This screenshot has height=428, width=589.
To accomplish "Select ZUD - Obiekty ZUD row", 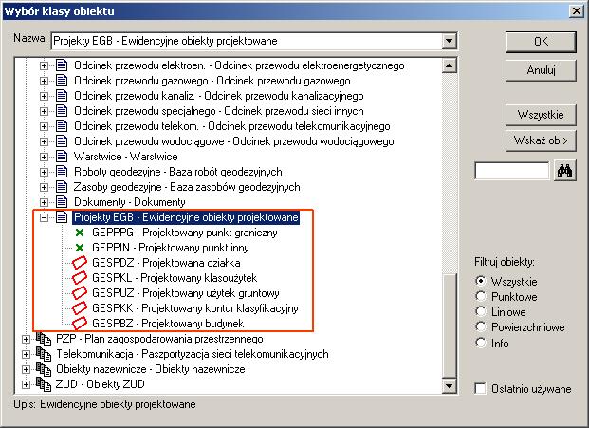I will click(100, 384).
